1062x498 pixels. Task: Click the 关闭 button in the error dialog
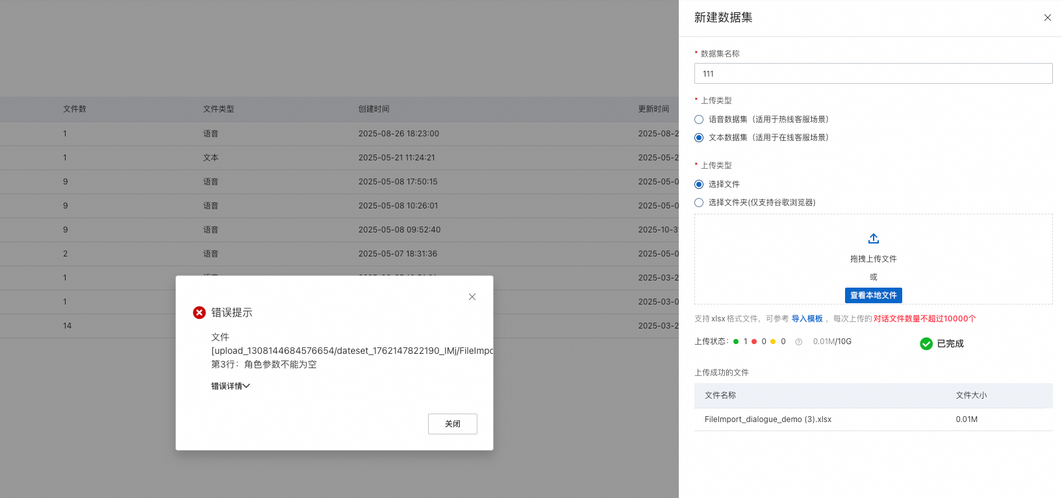tap(453, 424)
